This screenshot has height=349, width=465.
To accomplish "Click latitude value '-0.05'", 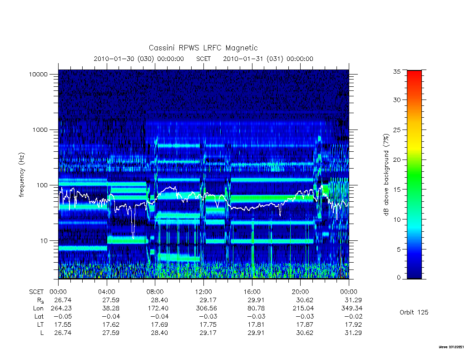I will click(62, 316).
